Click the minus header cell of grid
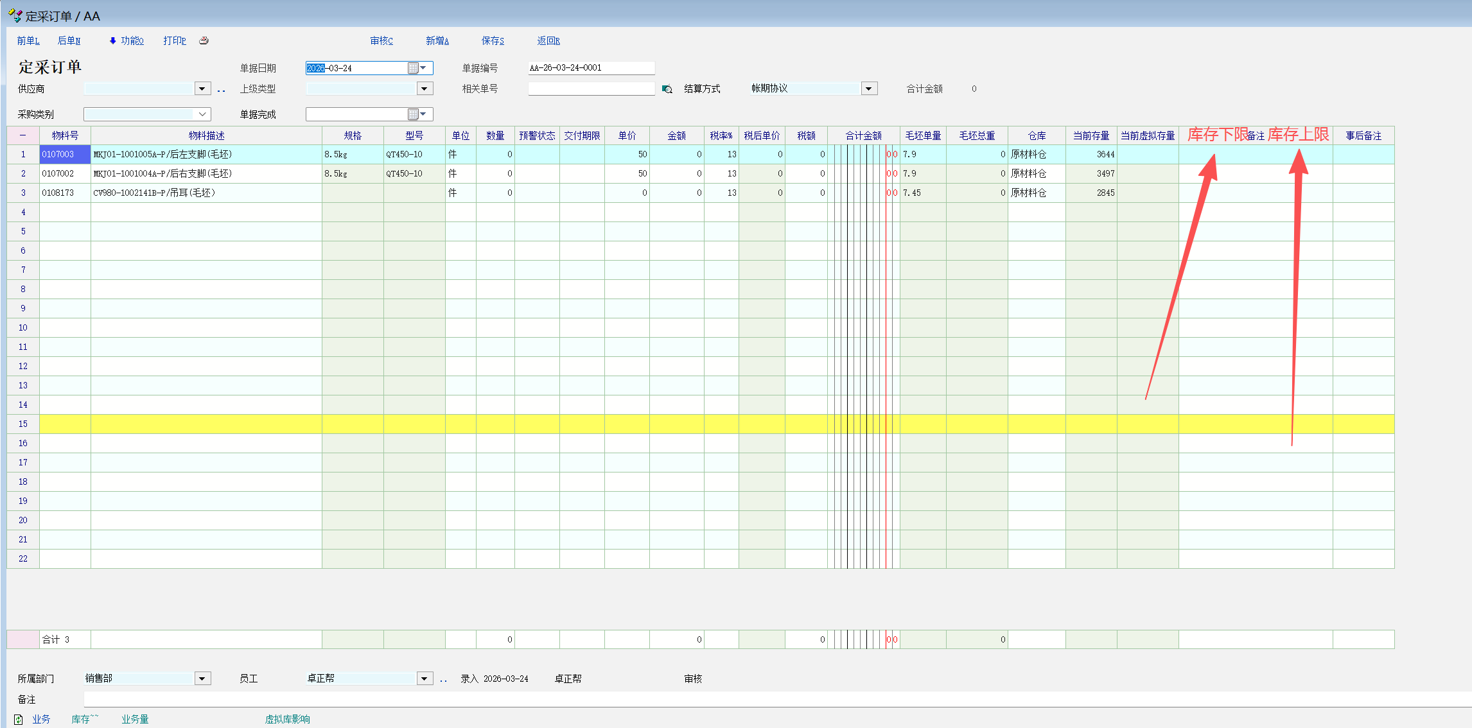 pyautogui.click(x=23, y=135)
